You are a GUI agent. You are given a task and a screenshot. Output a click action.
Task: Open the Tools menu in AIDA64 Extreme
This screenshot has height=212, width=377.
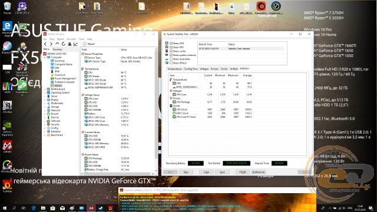pyautogui.click(x=81, y=39)
